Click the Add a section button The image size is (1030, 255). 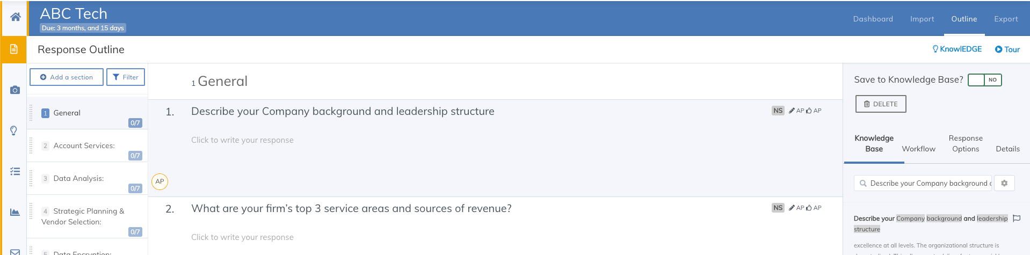point(67,77)
